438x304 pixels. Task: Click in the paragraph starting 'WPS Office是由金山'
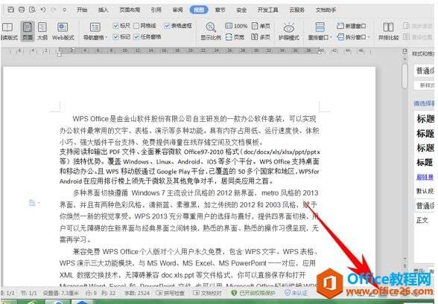tap(189, 131)
